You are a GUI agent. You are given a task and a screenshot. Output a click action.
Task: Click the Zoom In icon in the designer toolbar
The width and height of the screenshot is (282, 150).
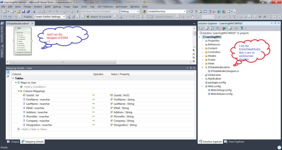coord(183,17)
